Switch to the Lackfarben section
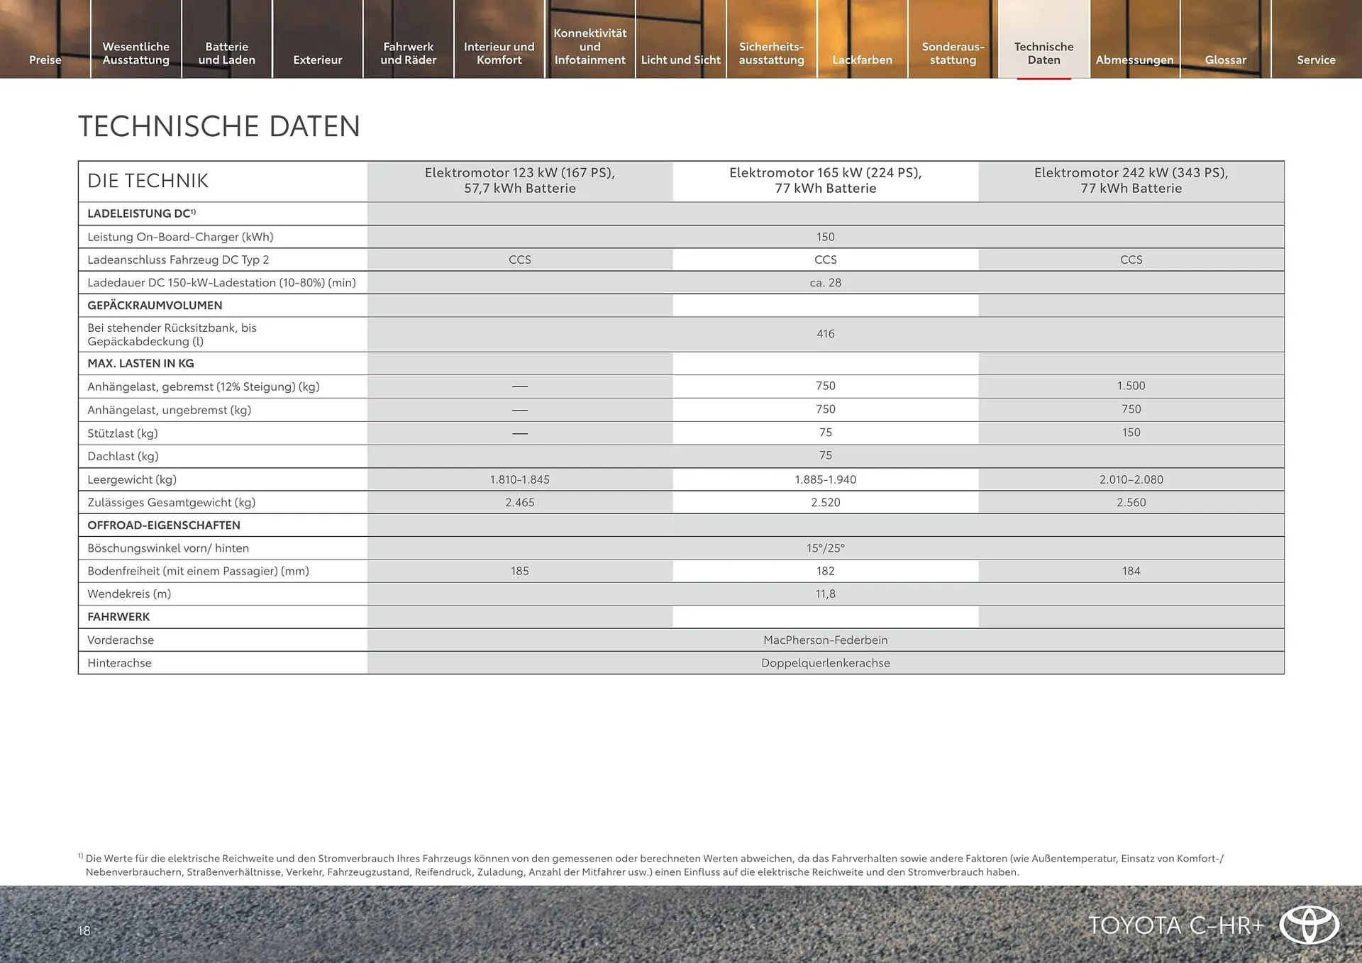This screenshot has height=963, width=1362. 861,60
